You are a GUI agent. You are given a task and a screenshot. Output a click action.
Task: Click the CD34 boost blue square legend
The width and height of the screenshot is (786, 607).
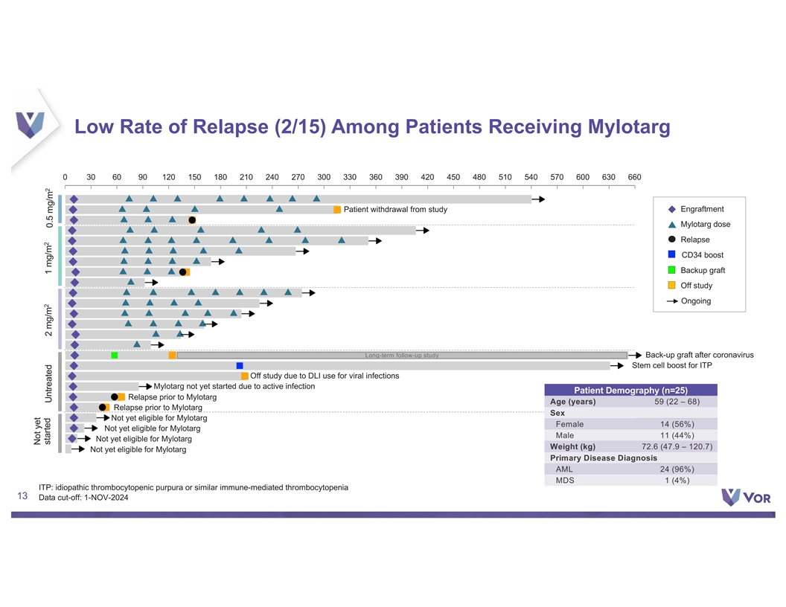(671, 254)
